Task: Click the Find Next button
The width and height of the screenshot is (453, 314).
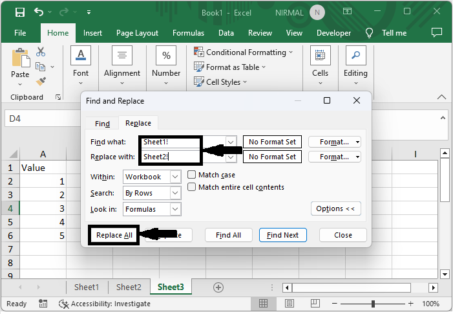Action: 282,235
